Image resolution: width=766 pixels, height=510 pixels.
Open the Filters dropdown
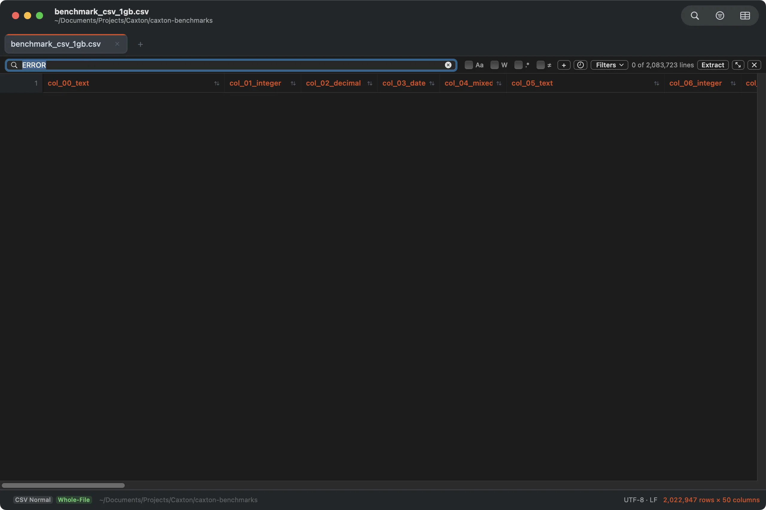coord(609,65)
